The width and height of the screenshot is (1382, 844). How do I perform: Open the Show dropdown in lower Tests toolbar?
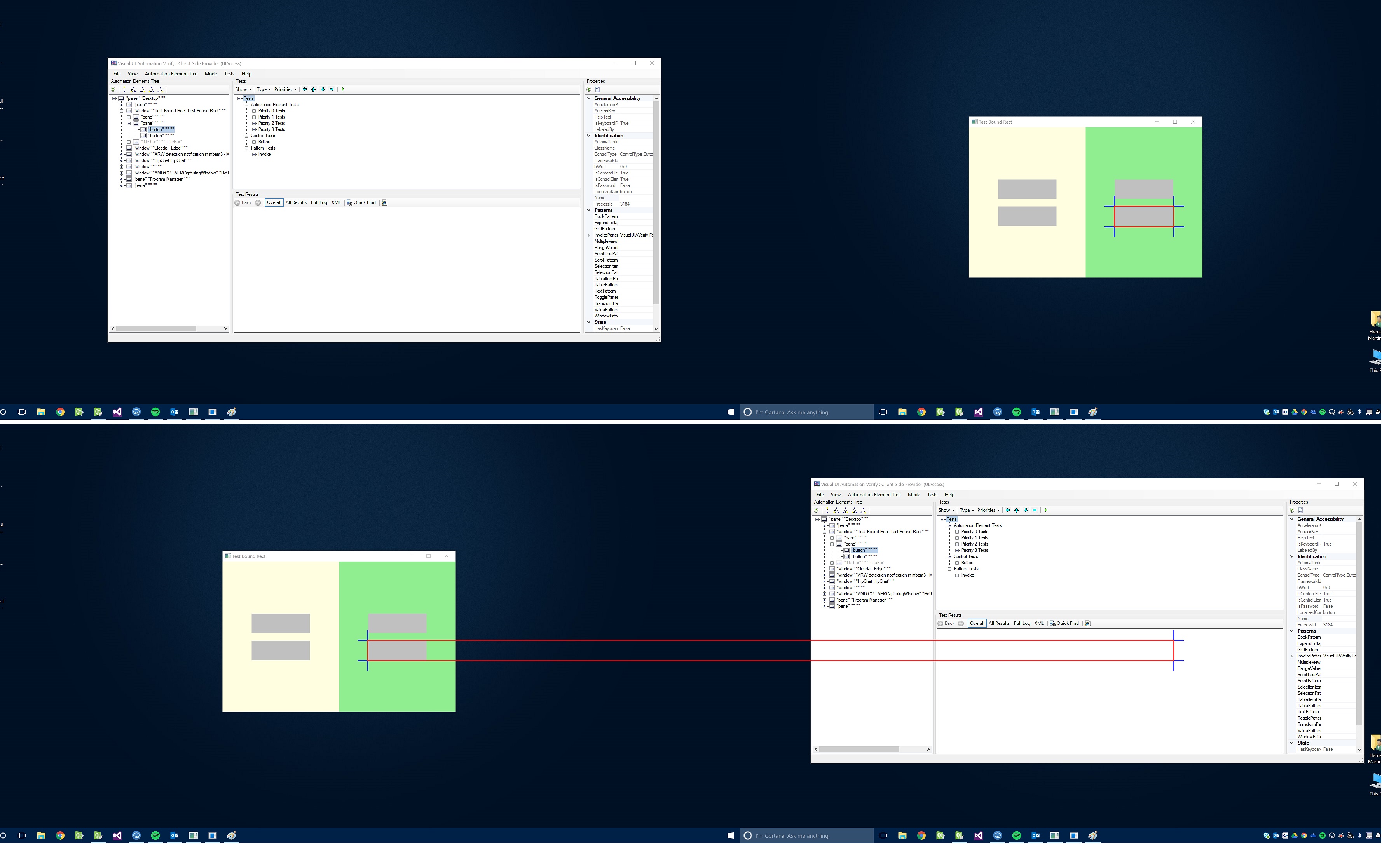(946, 510)
